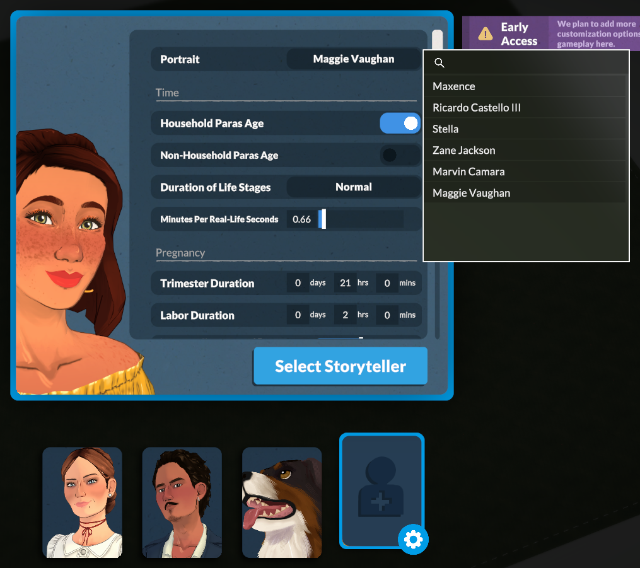Image resolution: width=640 pixels, height=568 pixels.
Task: Click Trimester Duration days field
Action: click(298, 283)
